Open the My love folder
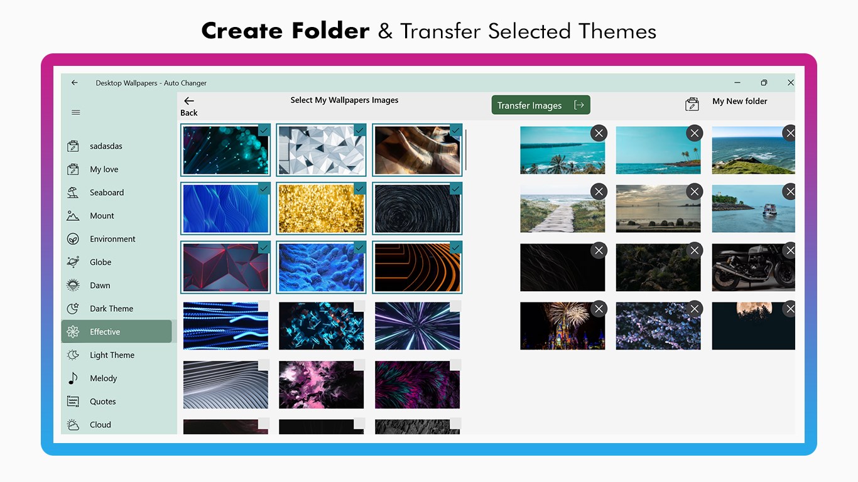858x482 pixels. [x=104, y=169]
